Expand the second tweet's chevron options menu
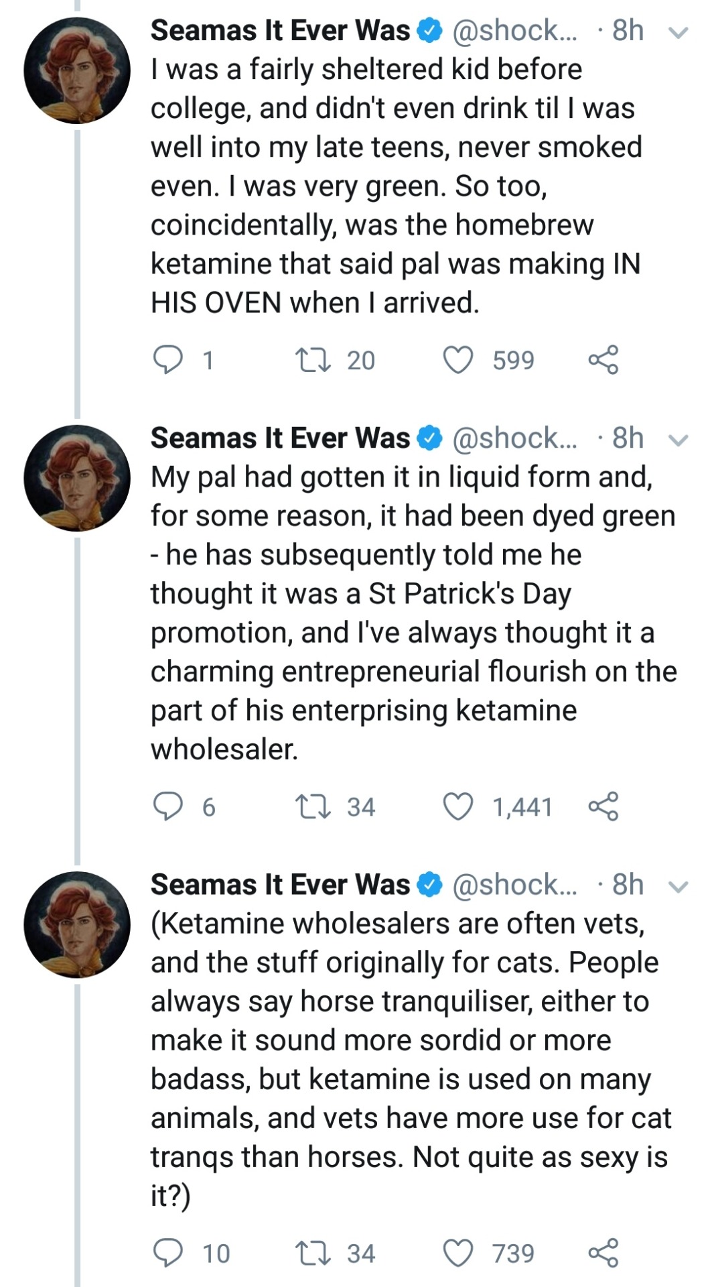 tap(679, 440)
